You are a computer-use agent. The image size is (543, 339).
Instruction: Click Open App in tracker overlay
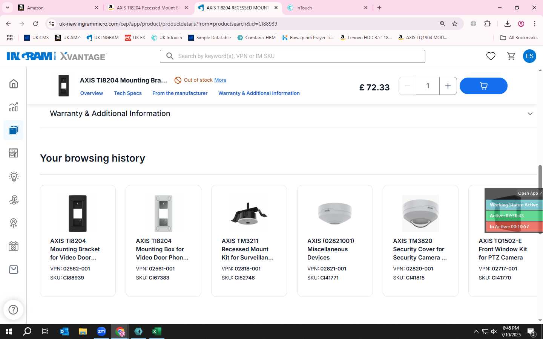[529, 193]
